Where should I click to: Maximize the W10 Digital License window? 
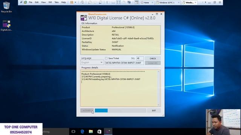(x=157, y=14)
